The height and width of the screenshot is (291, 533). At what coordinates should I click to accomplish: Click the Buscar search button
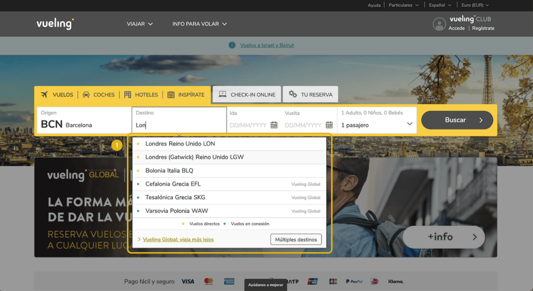point(457,120)
